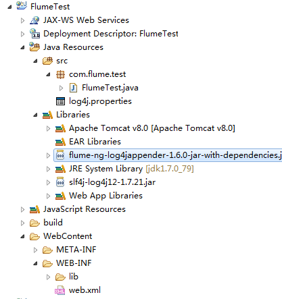Viewport: 282px width, 299px height.
Task: Expand the build folder
Action: click(22, 223)
